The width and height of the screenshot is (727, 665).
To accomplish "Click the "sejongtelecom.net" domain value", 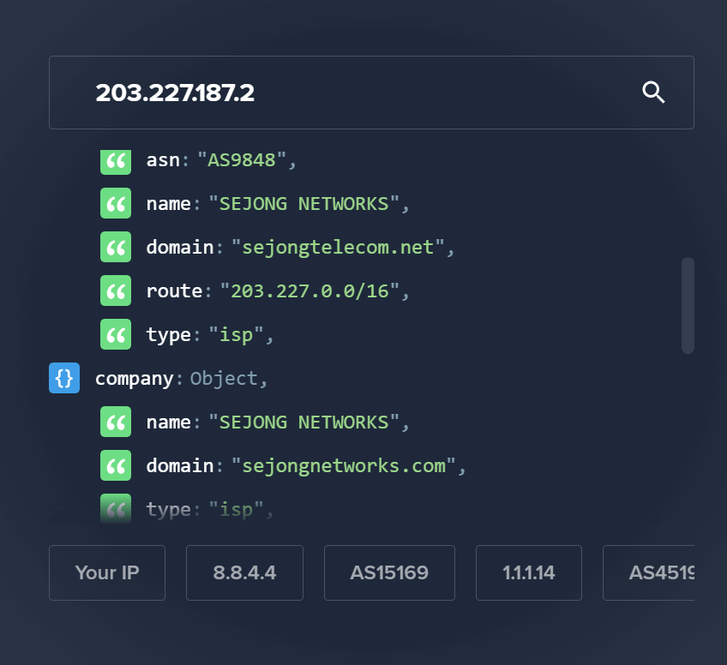I will click(338, 248).
